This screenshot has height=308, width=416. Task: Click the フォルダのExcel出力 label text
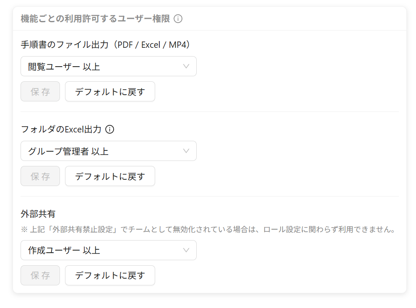(x=61, y=129)
